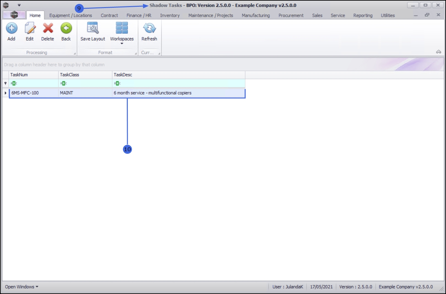Click the User : JulandaK status entry

click(288, 287)
